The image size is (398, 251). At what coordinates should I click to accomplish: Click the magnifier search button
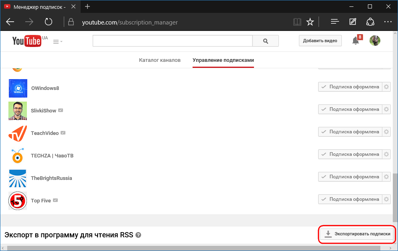click(x=266, y=41)
